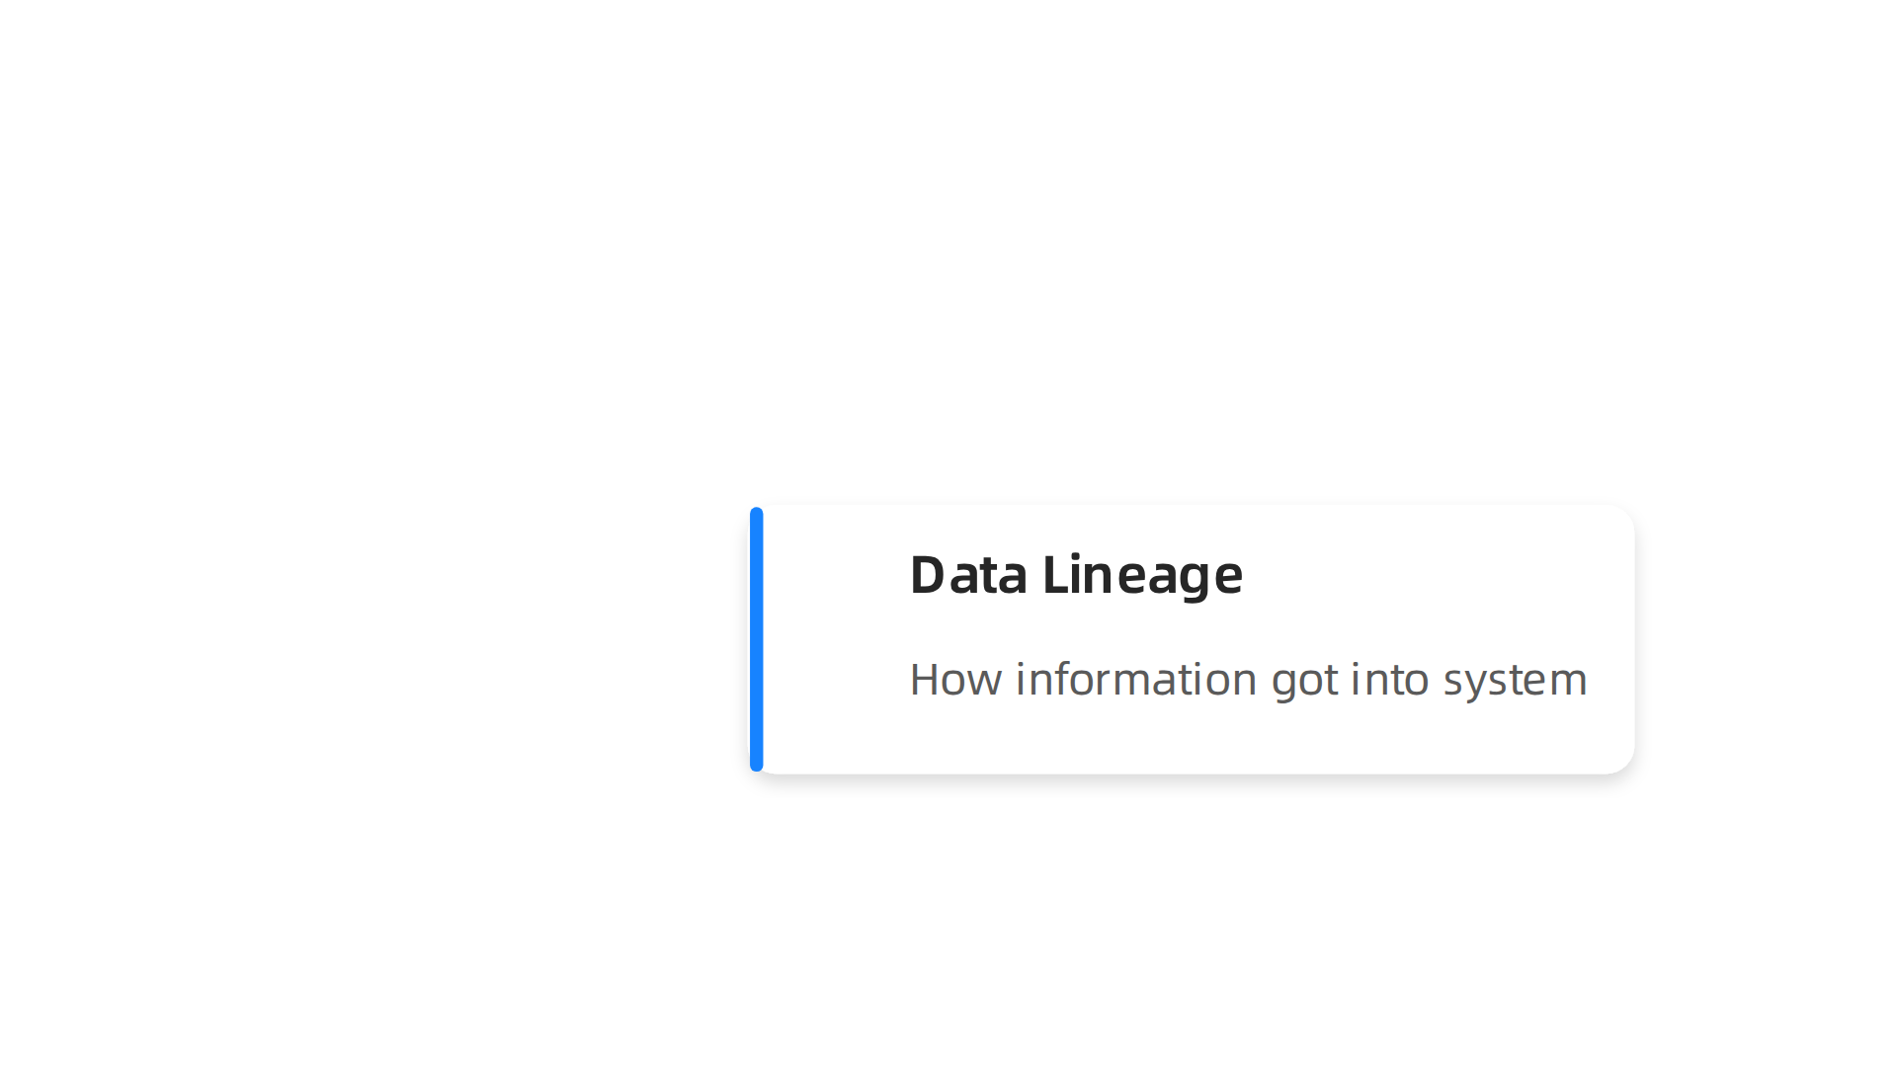Click the word "got" in description

click(1304, 682)
